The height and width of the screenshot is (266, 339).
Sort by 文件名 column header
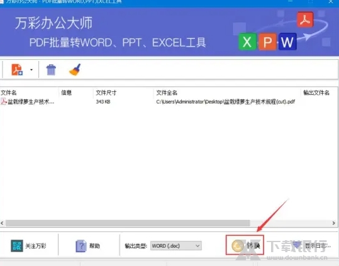pyautogui.click(x=9, y=92)
